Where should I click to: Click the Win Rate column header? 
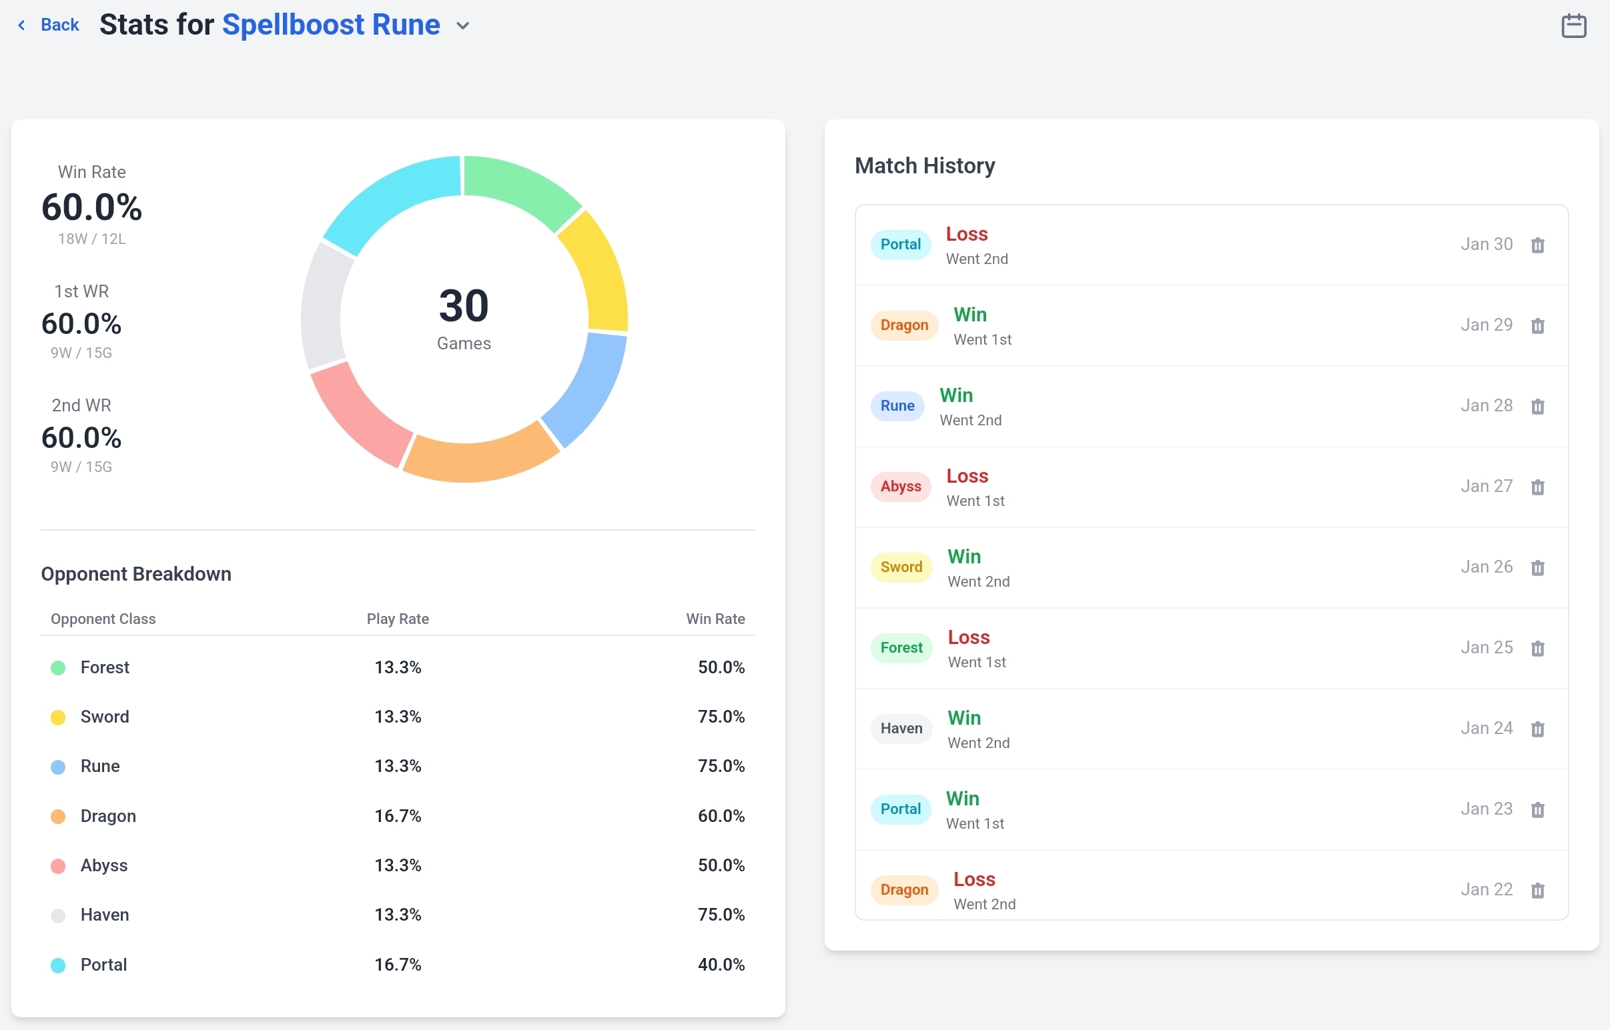click(716, 619)
